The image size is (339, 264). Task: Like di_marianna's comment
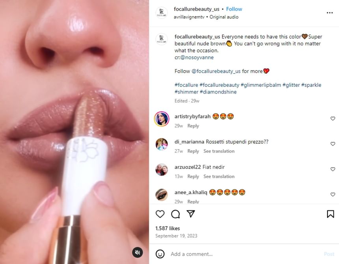333,144
